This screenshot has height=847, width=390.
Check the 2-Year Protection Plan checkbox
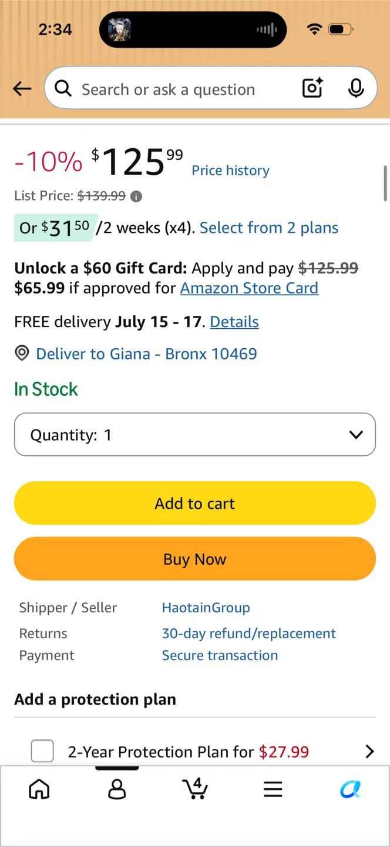pos(42,751)
